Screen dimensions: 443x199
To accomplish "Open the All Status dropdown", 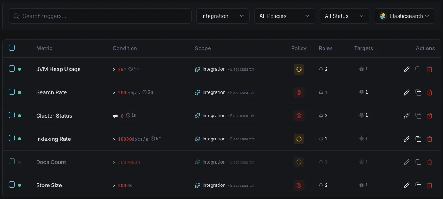I will (x=344, y=16).
